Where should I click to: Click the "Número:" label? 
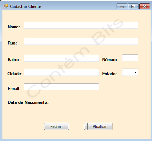(x=110, y=60)
